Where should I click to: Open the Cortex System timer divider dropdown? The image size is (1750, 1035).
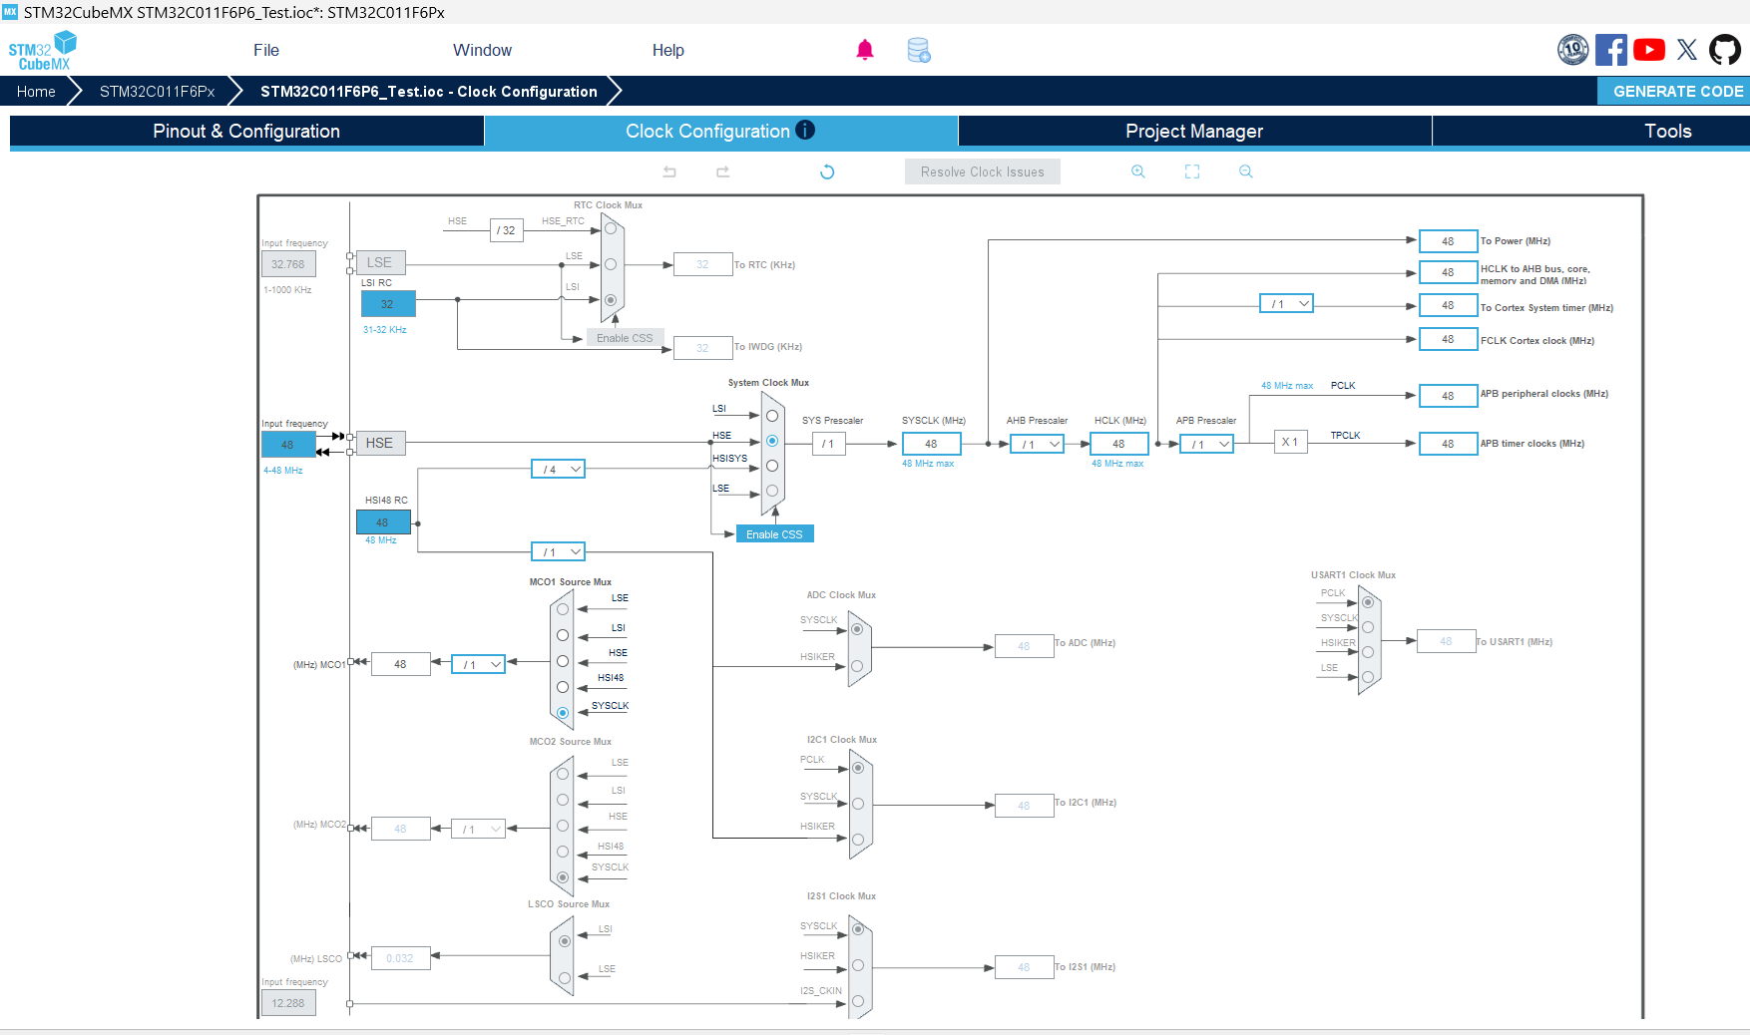pos(1286,303)
